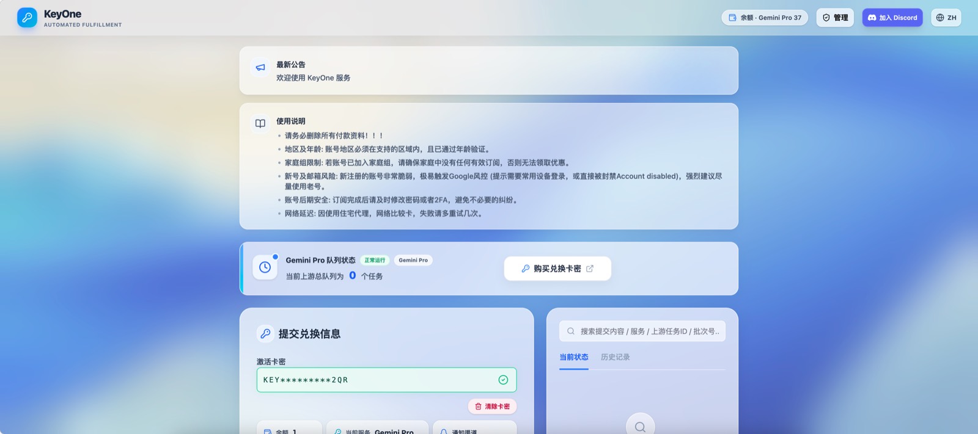The image size is (978, 434).
Task: Switch to the 当前状态 tab
Action: [573, 357]
